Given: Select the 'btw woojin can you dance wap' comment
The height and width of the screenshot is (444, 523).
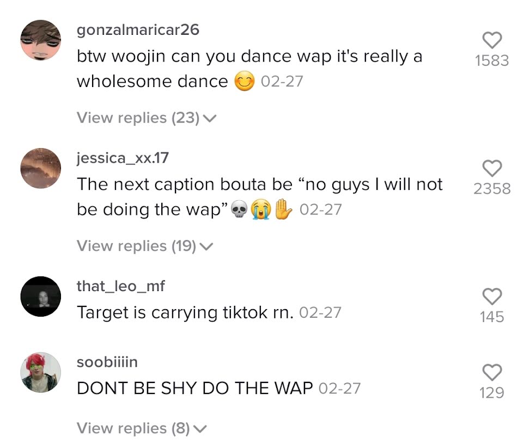Looking at the screenshot, I should coord(250,69).
